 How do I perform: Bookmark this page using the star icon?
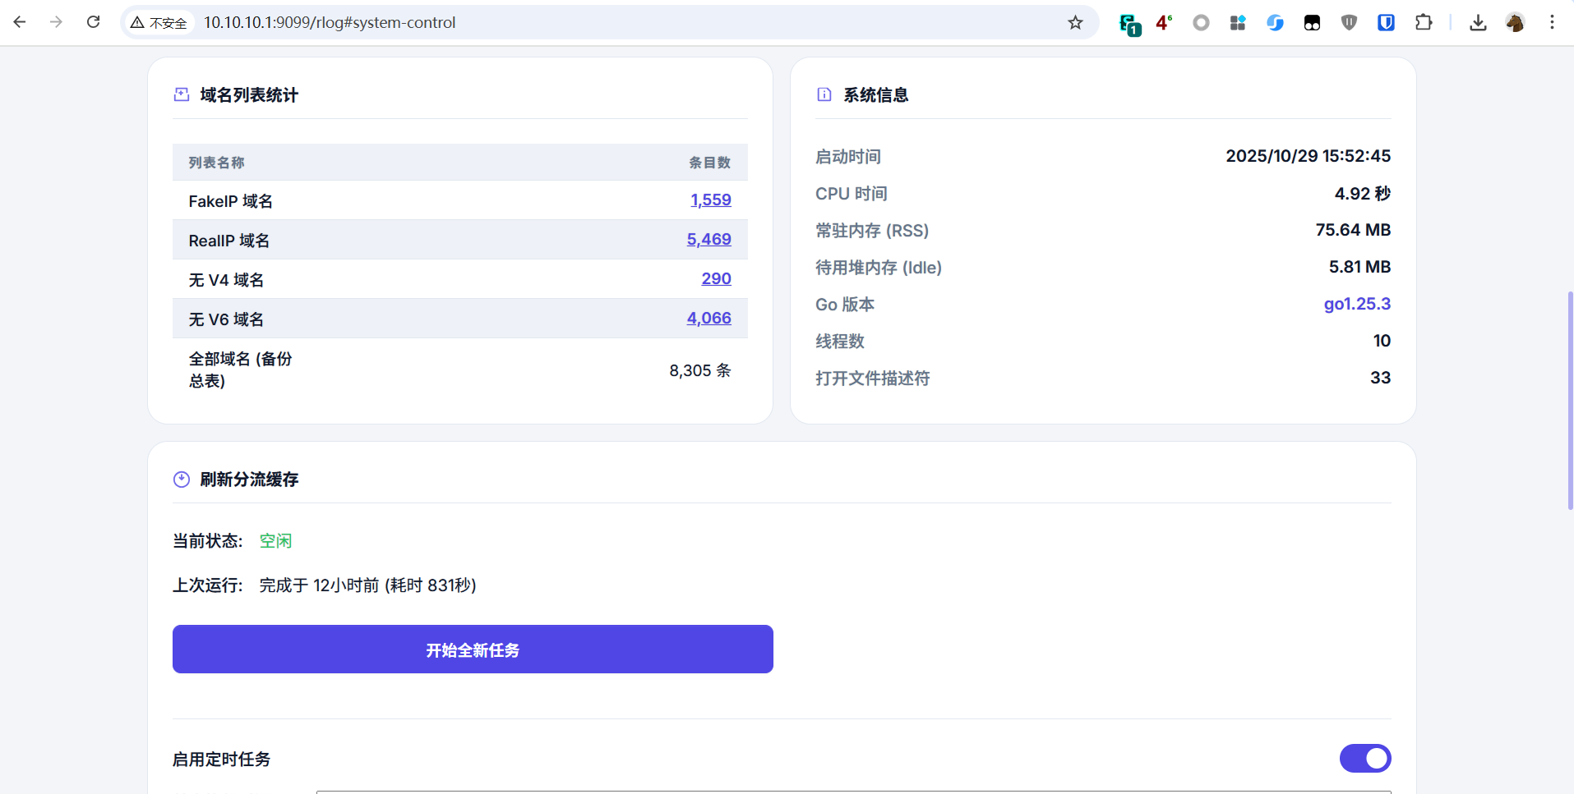(x=1075, y=22)
